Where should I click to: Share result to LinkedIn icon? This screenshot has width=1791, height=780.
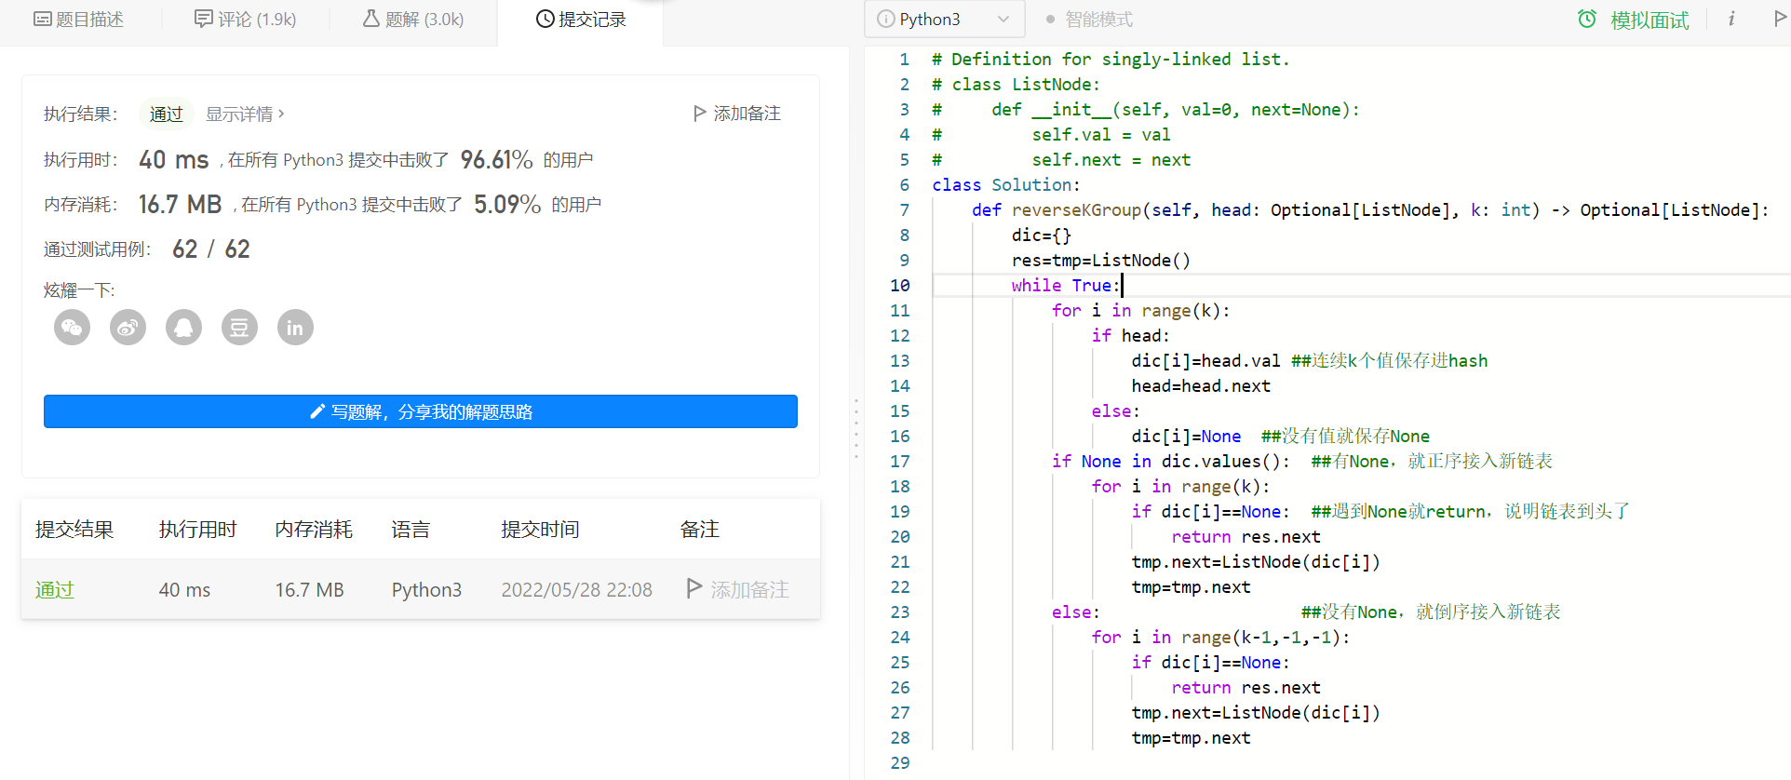[296, 328]
